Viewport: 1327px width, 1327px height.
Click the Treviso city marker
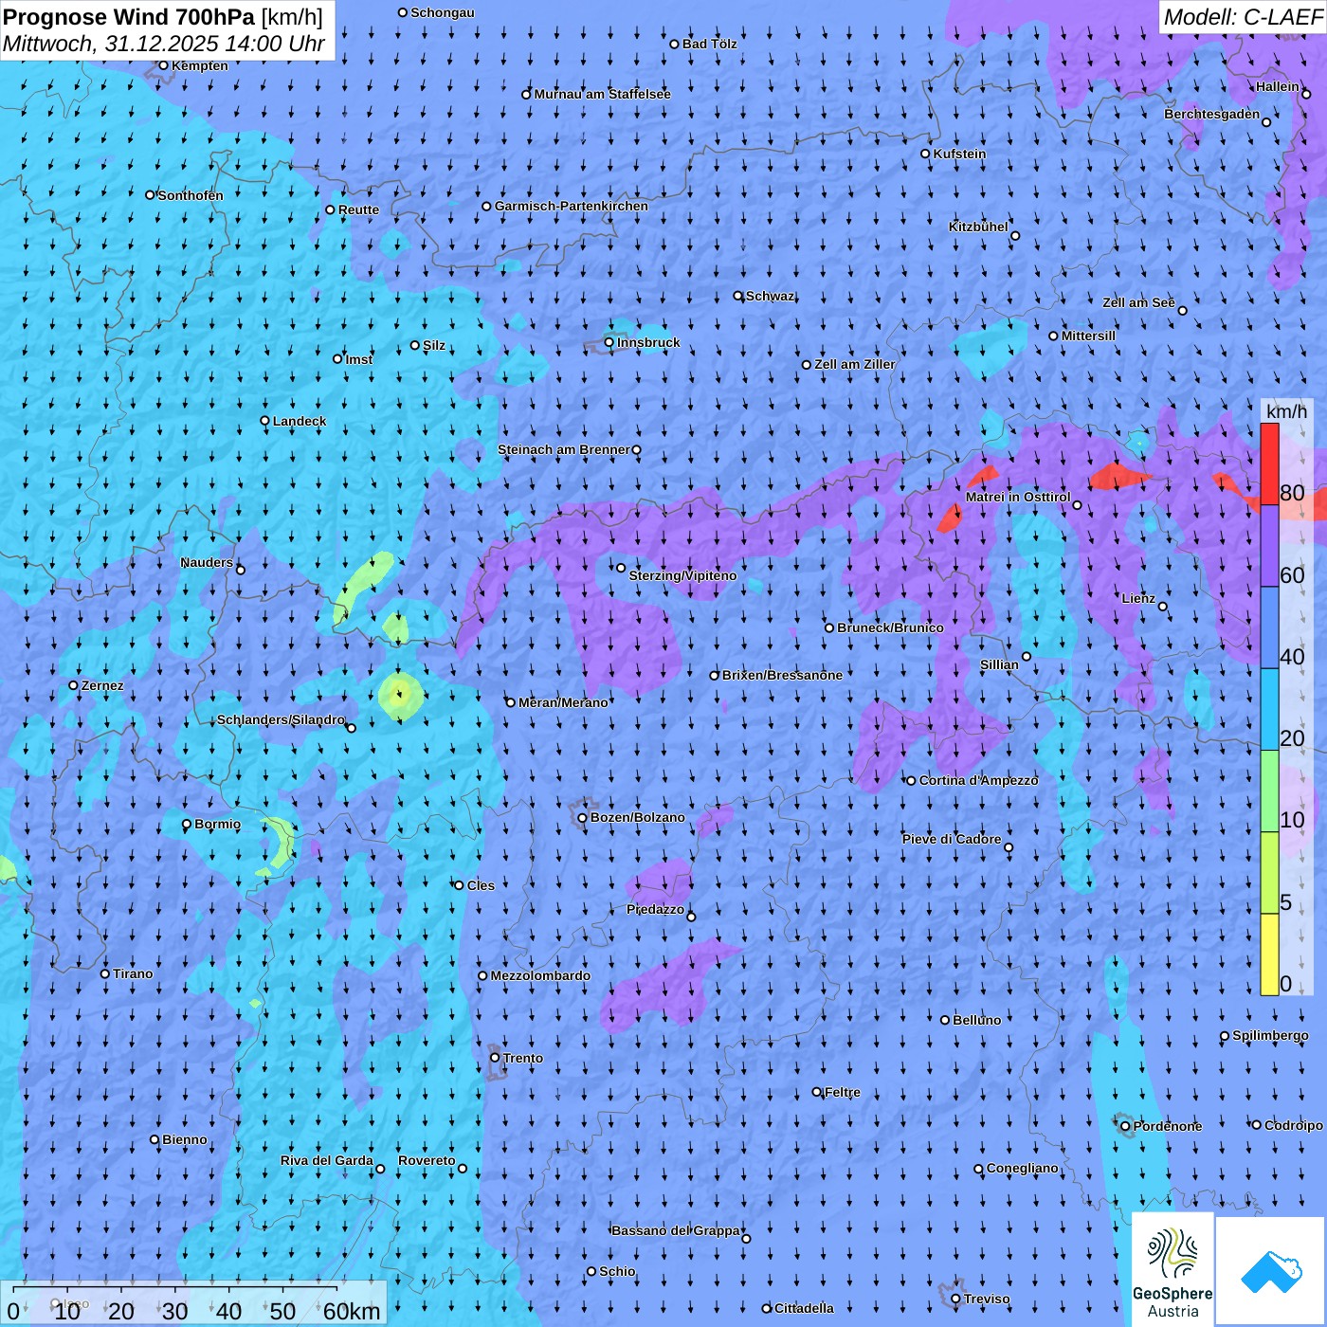coord(956,1299)
